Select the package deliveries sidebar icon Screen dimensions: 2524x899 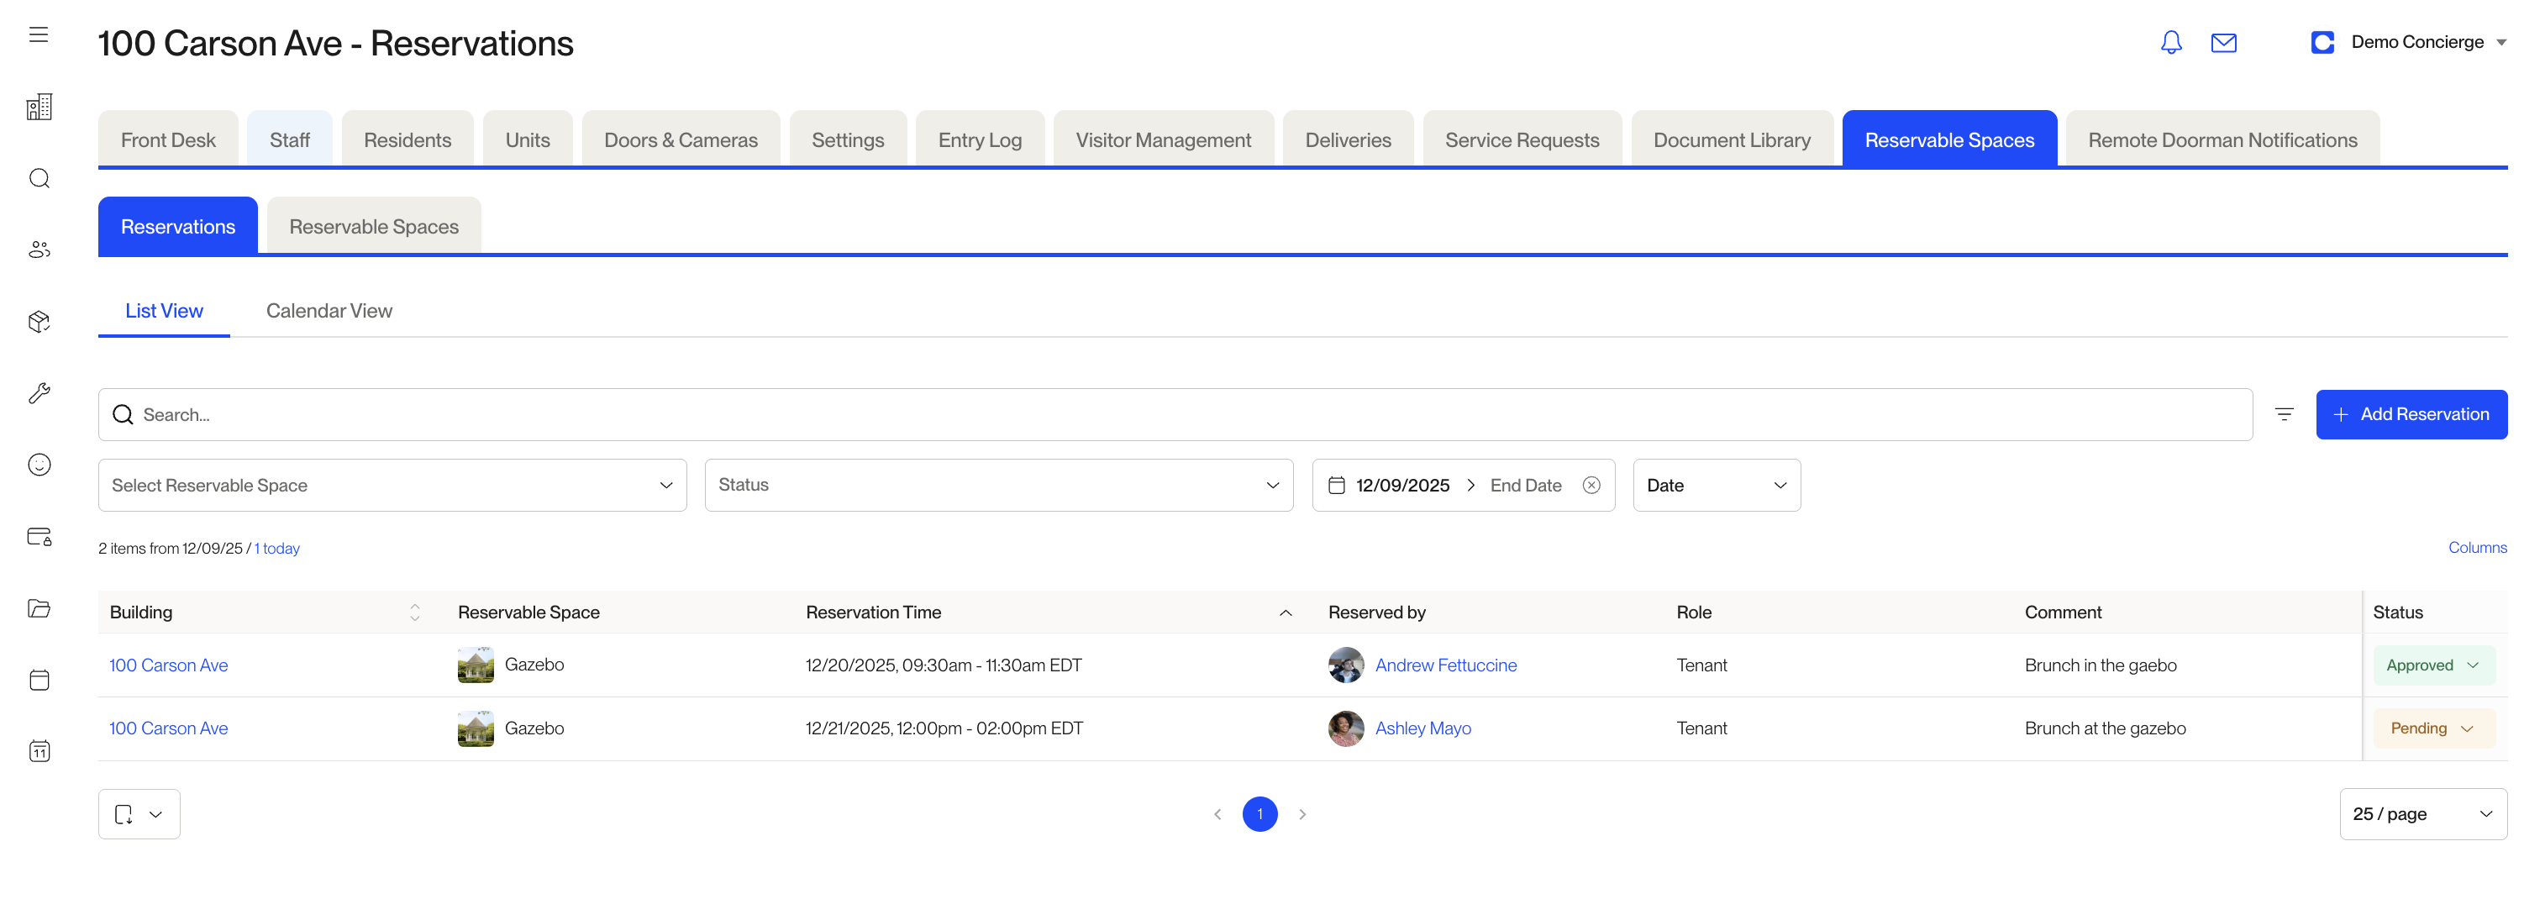(x=39, y=321)
